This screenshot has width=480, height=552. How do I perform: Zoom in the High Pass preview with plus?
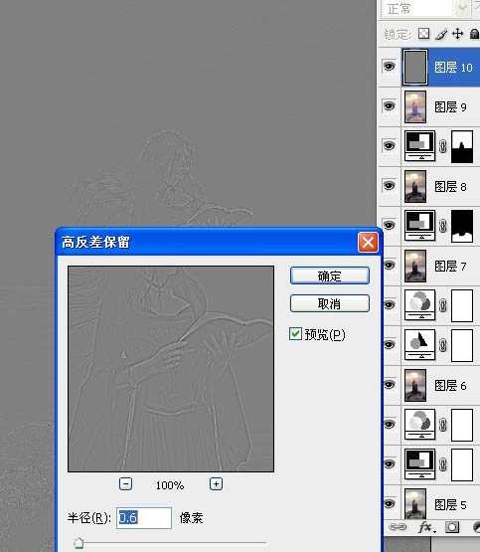pyautogui.click(x=216, y=484)
